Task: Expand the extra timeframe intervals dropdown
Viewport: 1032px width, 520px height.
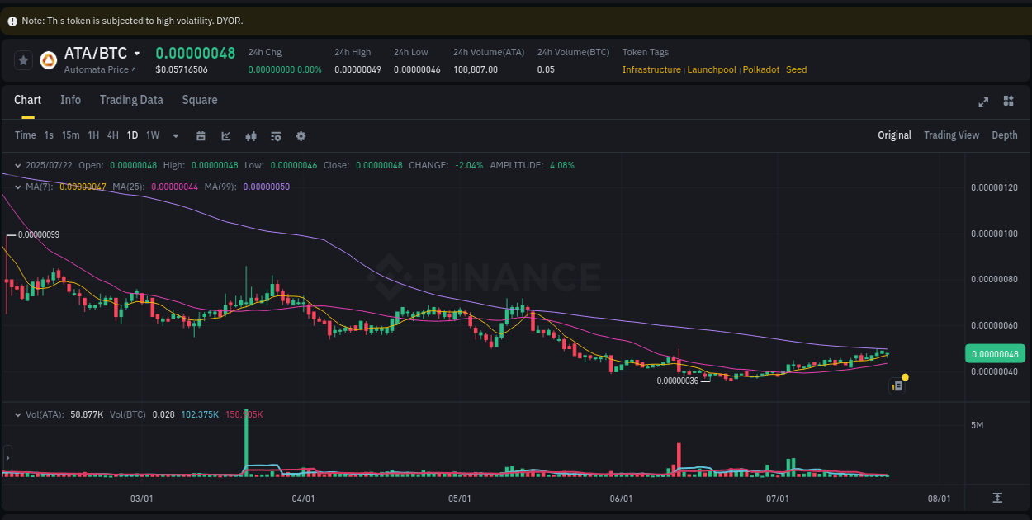Action: [x=174, y=135]
